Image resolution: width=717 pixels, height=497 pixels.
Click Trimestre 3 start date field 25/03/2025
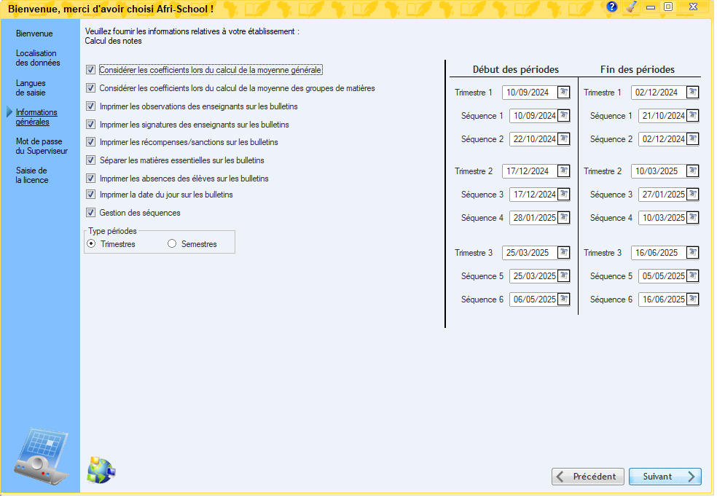531,254
